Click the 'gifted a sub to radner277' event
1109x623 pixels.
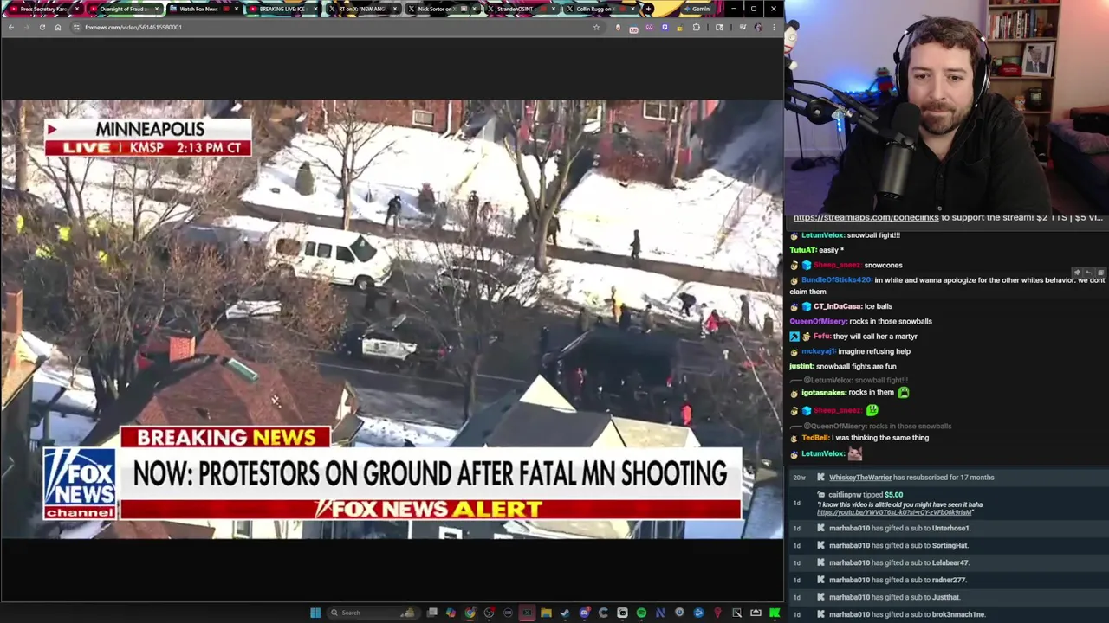(950, 580)
